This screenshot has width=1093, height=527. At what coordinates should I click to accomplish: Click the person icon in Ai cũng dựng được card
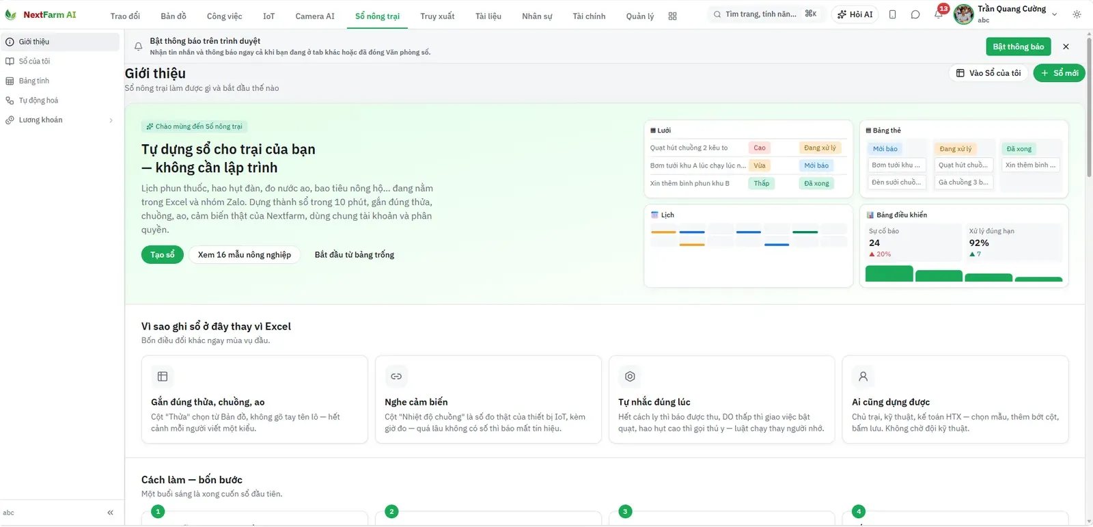[863, 377]
